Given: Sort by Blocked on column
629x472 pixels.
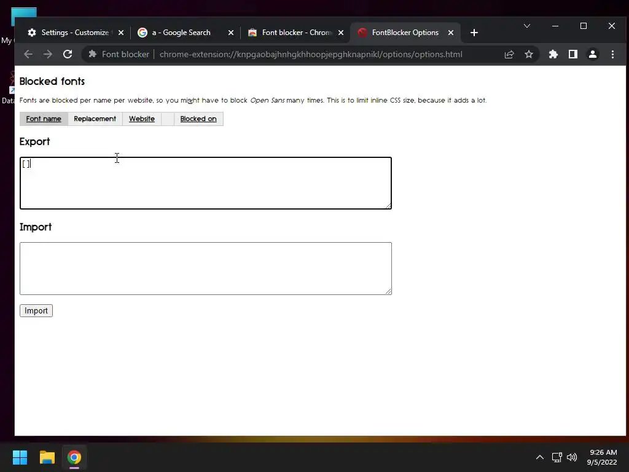Looking at the screenshot, I should (198, 119).
